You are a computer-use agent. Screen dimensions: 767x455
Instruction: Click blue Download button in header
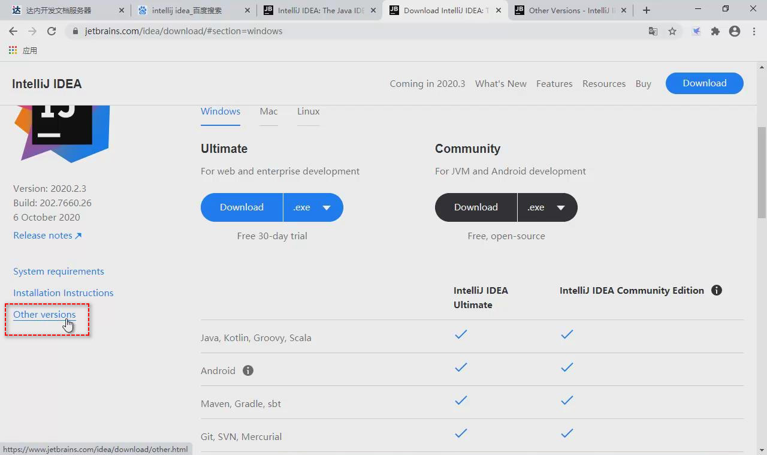click(705, 83)
